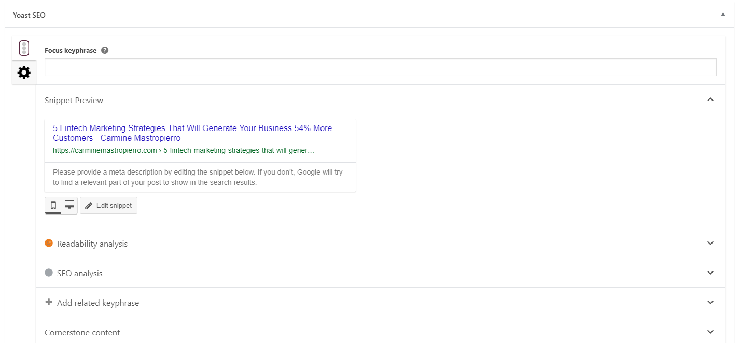The width and height of the screenshot is (740, 343).
Task: Click the orange Readability score face icon
Action: [49, 243]
